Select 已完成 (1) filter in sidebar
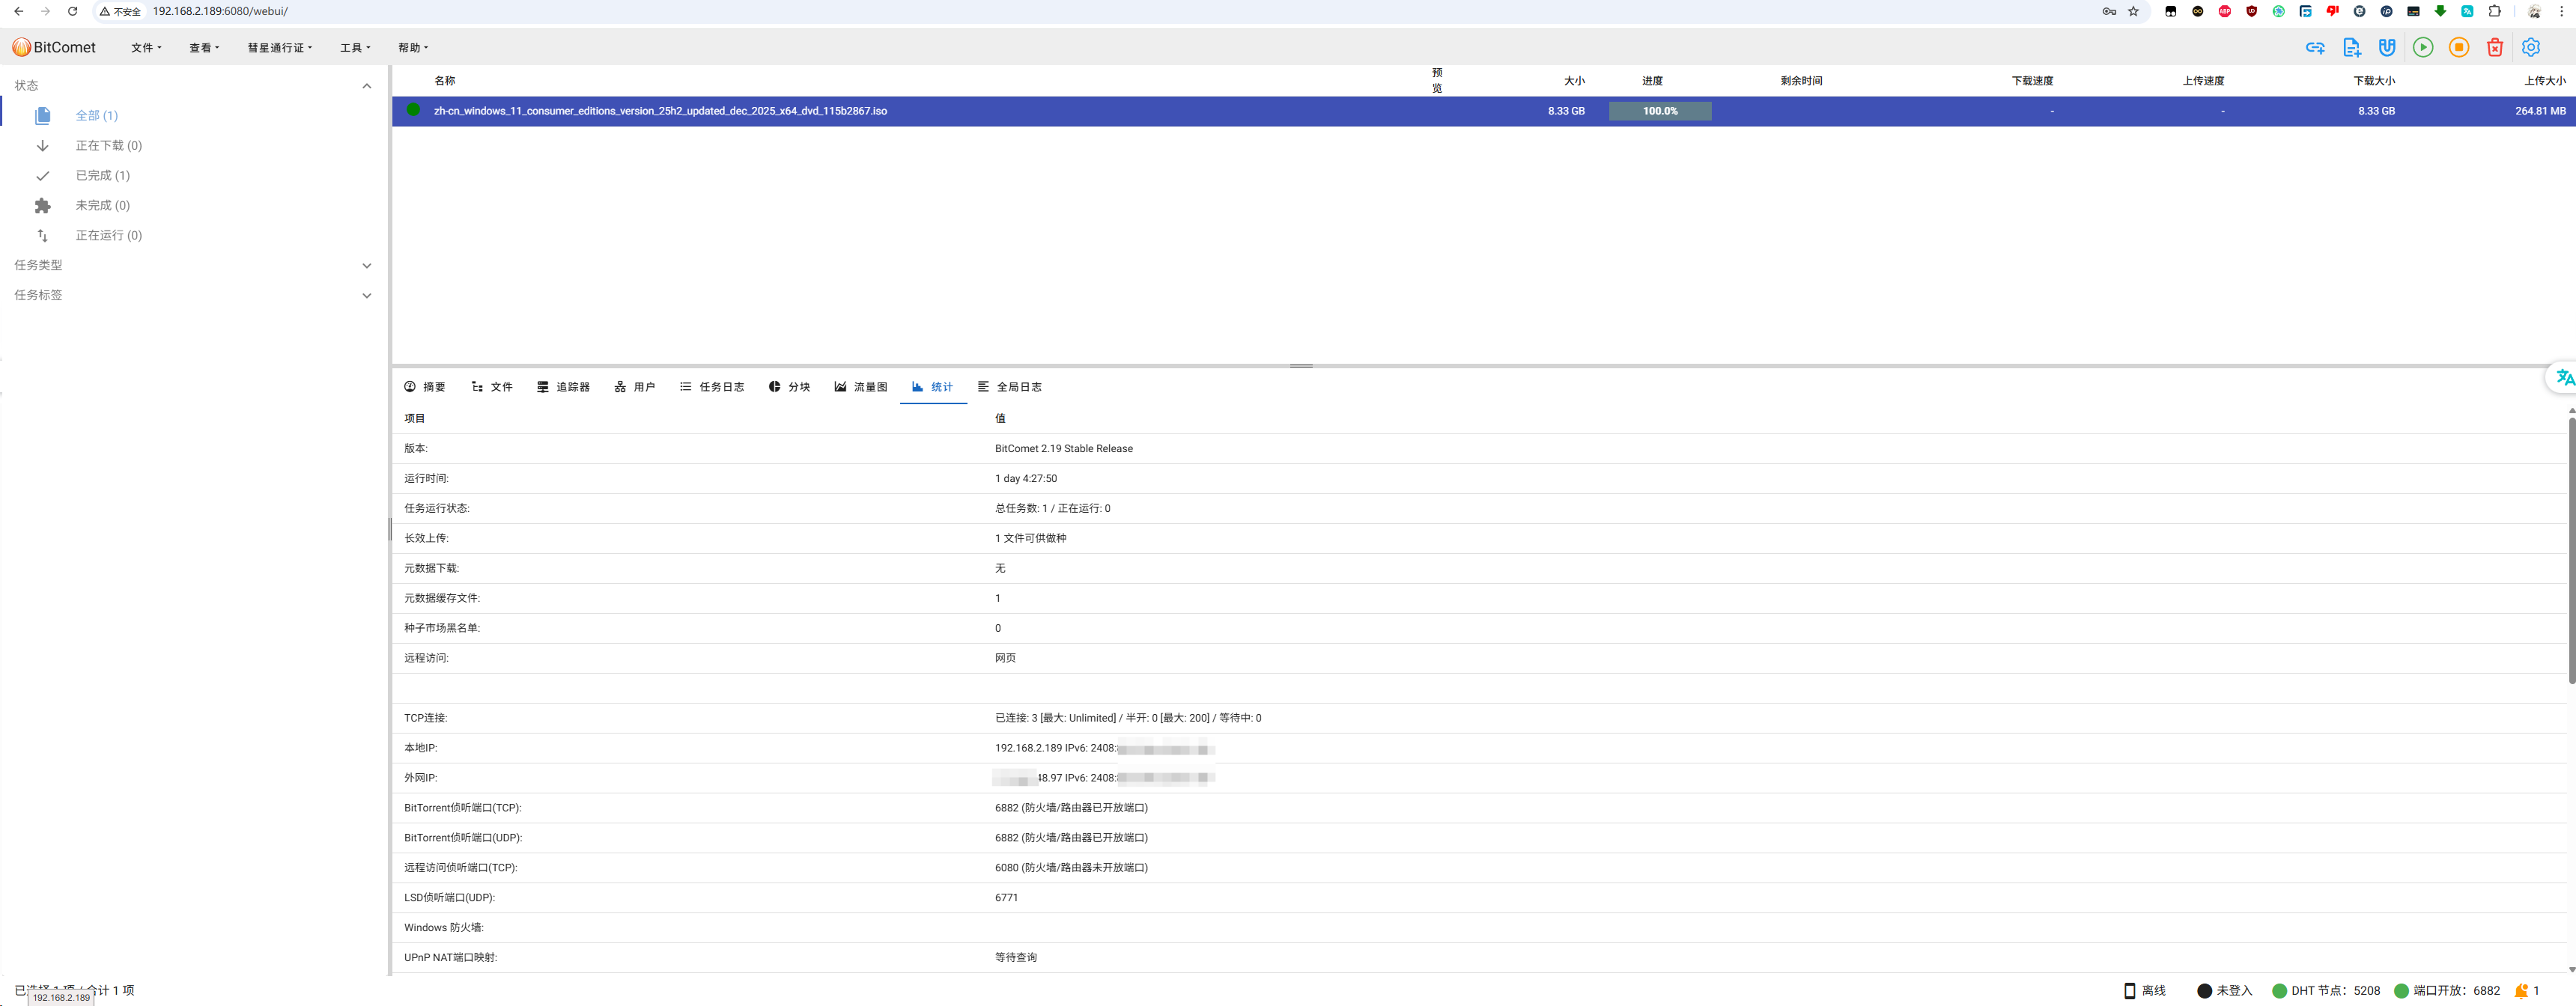The height and width of the screenshot is (1006, 2576). click(102, 176)
